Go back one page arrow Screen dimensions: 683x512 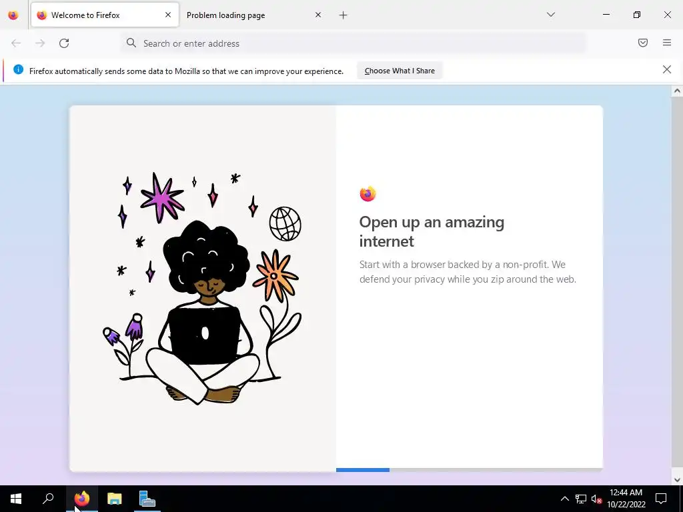(x=16, y=43)
